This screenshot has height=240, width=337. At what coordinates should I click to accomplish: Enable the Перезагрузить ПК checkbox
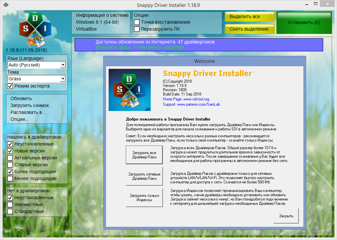[137, 29]
